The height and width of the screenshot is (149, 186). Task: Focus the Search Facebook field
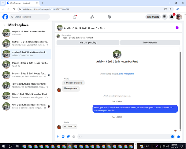pyautogui.click(x=30, y=17)
